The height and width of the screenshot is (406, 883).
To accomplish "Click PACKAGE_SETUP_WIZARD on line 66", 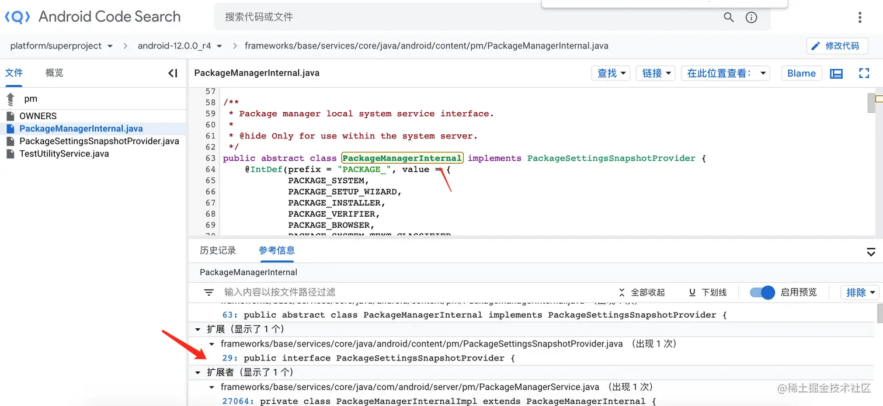I will (x=343, y=192).
